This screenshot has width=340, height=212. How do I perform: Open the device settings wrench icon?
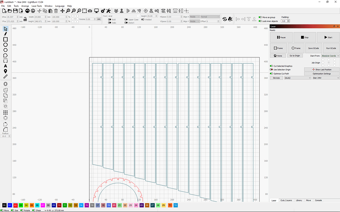(x=109, y=11)
